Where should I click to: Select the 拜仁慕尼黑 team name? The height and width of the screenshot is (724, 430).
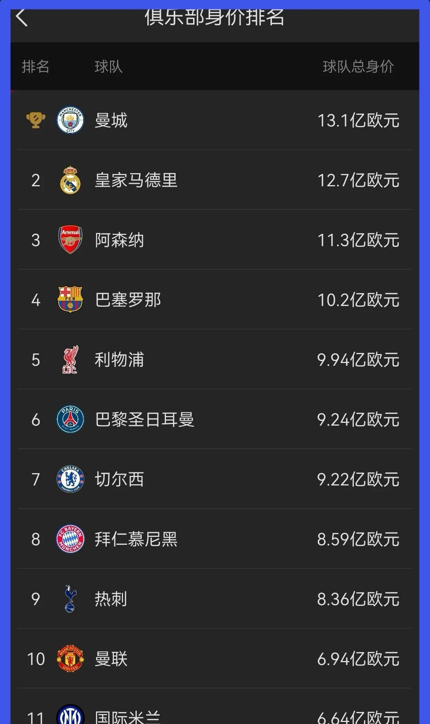click(x=136, y=539)
